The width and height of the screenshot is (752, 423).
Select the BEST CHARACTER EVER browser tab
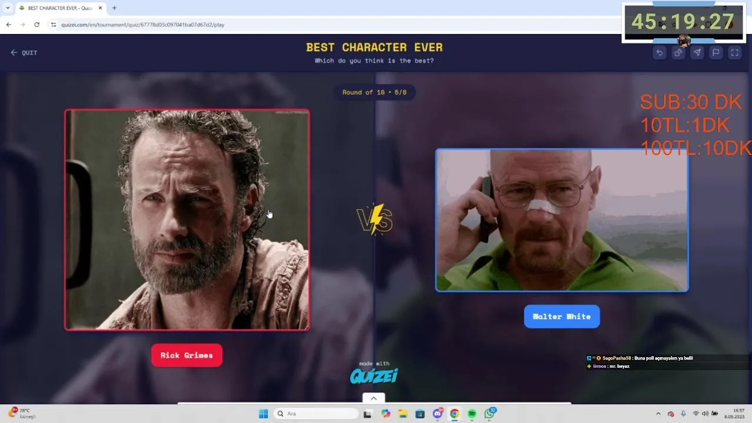(x=60, y=8)
